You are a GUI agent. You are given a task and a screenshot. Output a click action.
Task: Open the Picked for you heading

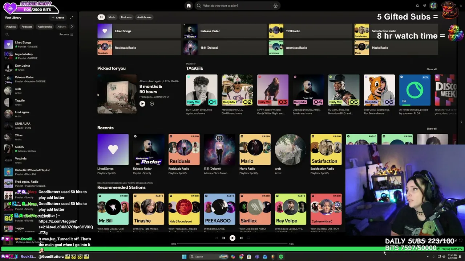tap(112, 68)
